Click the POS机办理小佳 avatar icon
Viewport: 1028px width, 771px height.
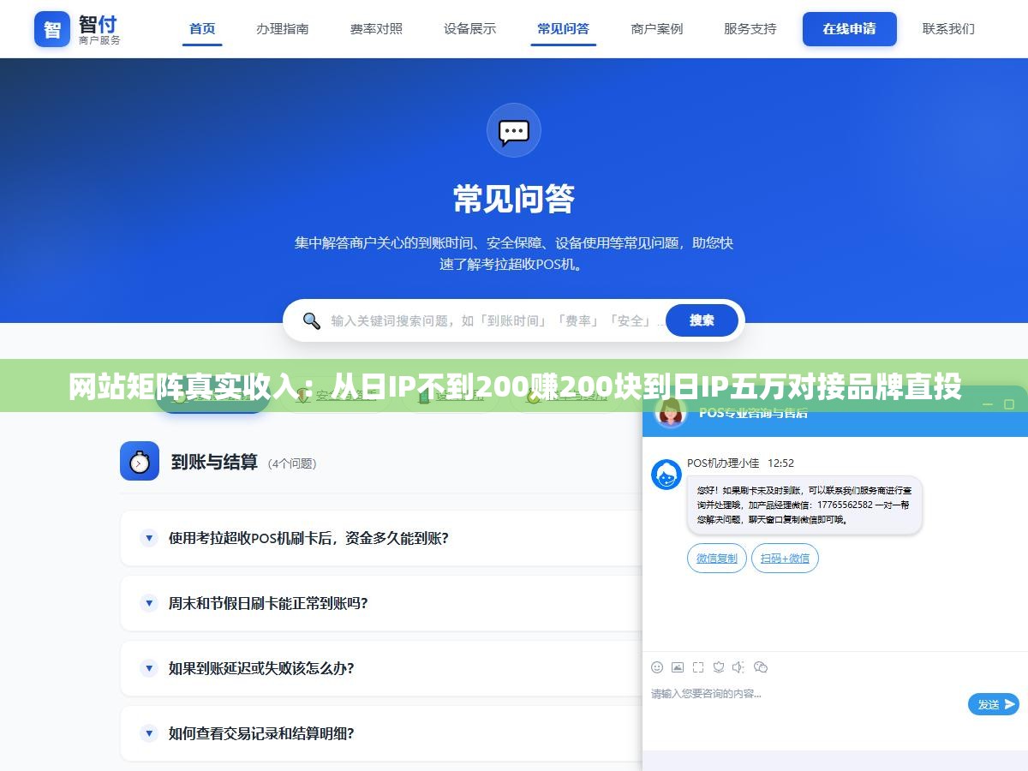666,475
